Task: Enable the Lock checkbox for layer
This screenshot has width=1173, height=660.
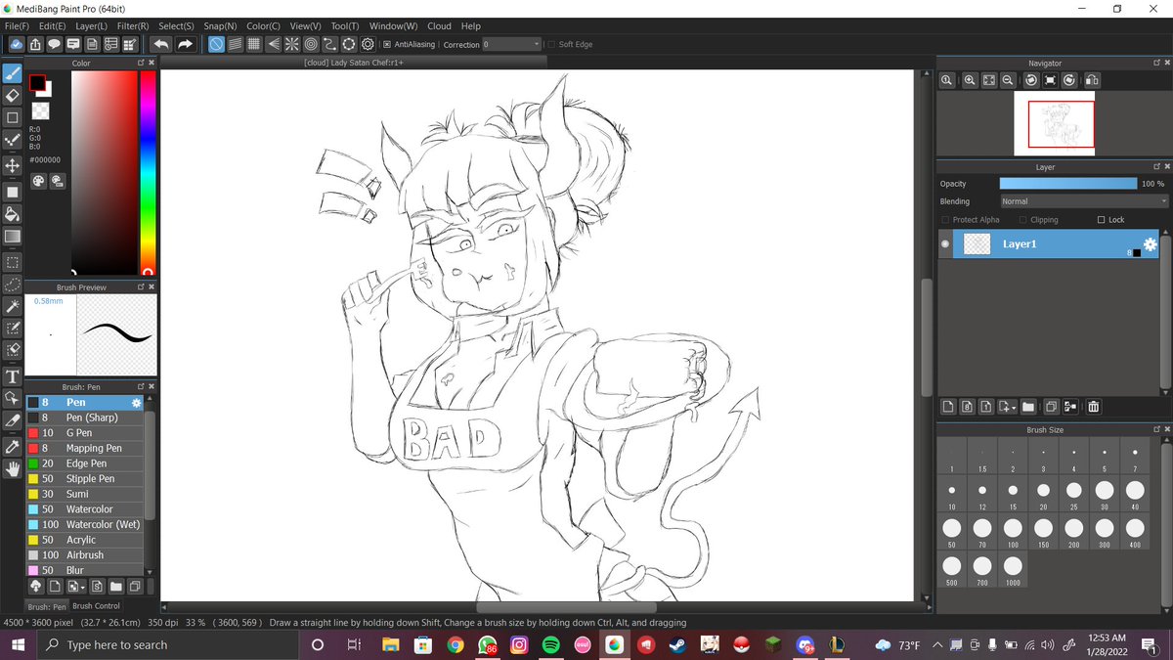Action: [x=1101, y=220]
